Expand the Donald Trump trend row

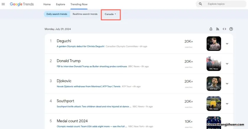(x=227, y=64)
